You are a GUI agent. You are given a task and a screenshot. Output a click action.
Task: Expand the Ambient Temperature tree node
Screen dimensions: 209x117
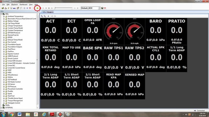tap(4, 16)
